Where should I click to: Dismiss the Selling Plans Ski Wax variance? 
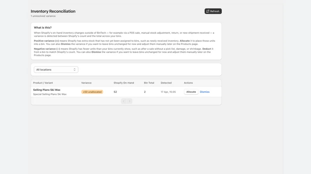click(x=204, y=92)
